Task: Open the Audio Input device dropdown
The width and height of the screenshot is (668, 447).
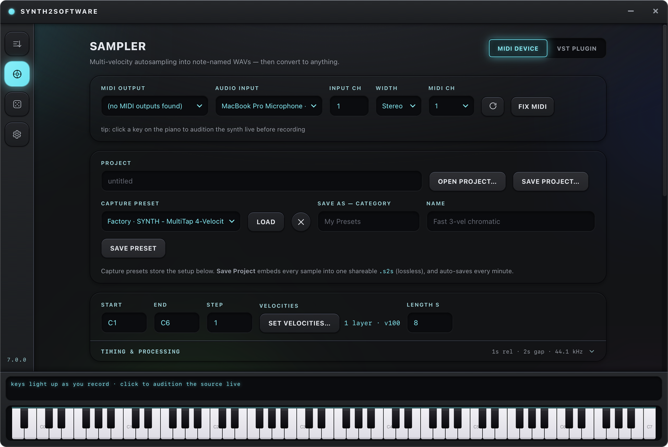Action: pyautogui.click(x=269, y=106)
